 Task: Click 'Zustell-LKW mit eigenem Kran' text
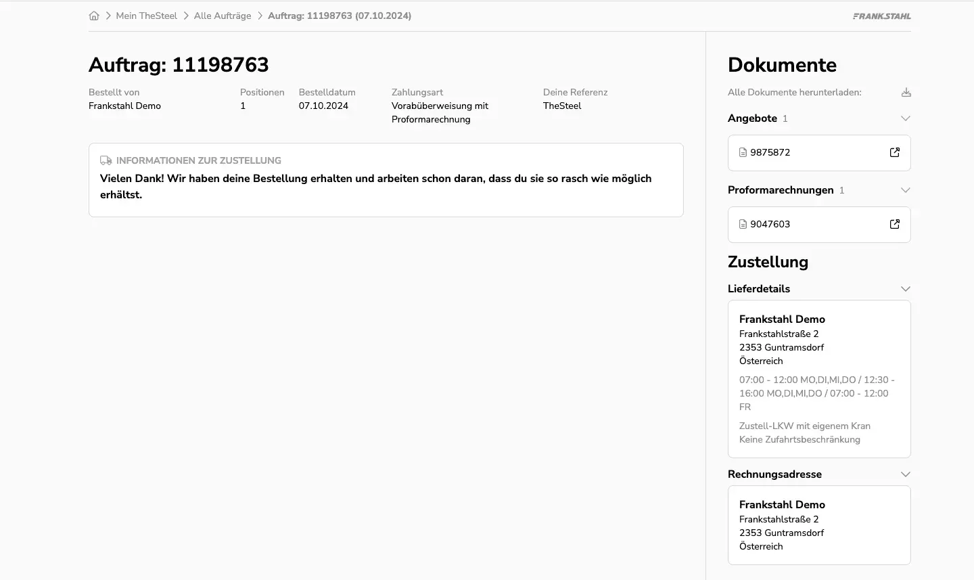[805, 426]
